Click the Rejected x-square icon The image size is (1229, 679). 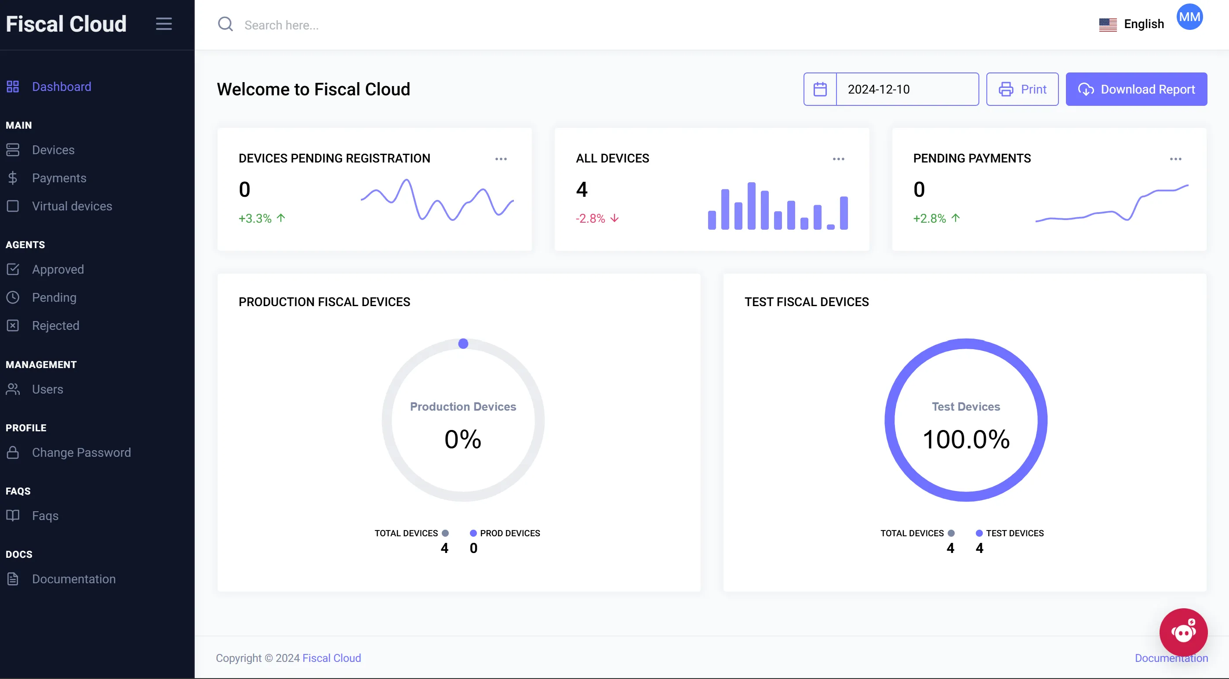click(13, 326)
